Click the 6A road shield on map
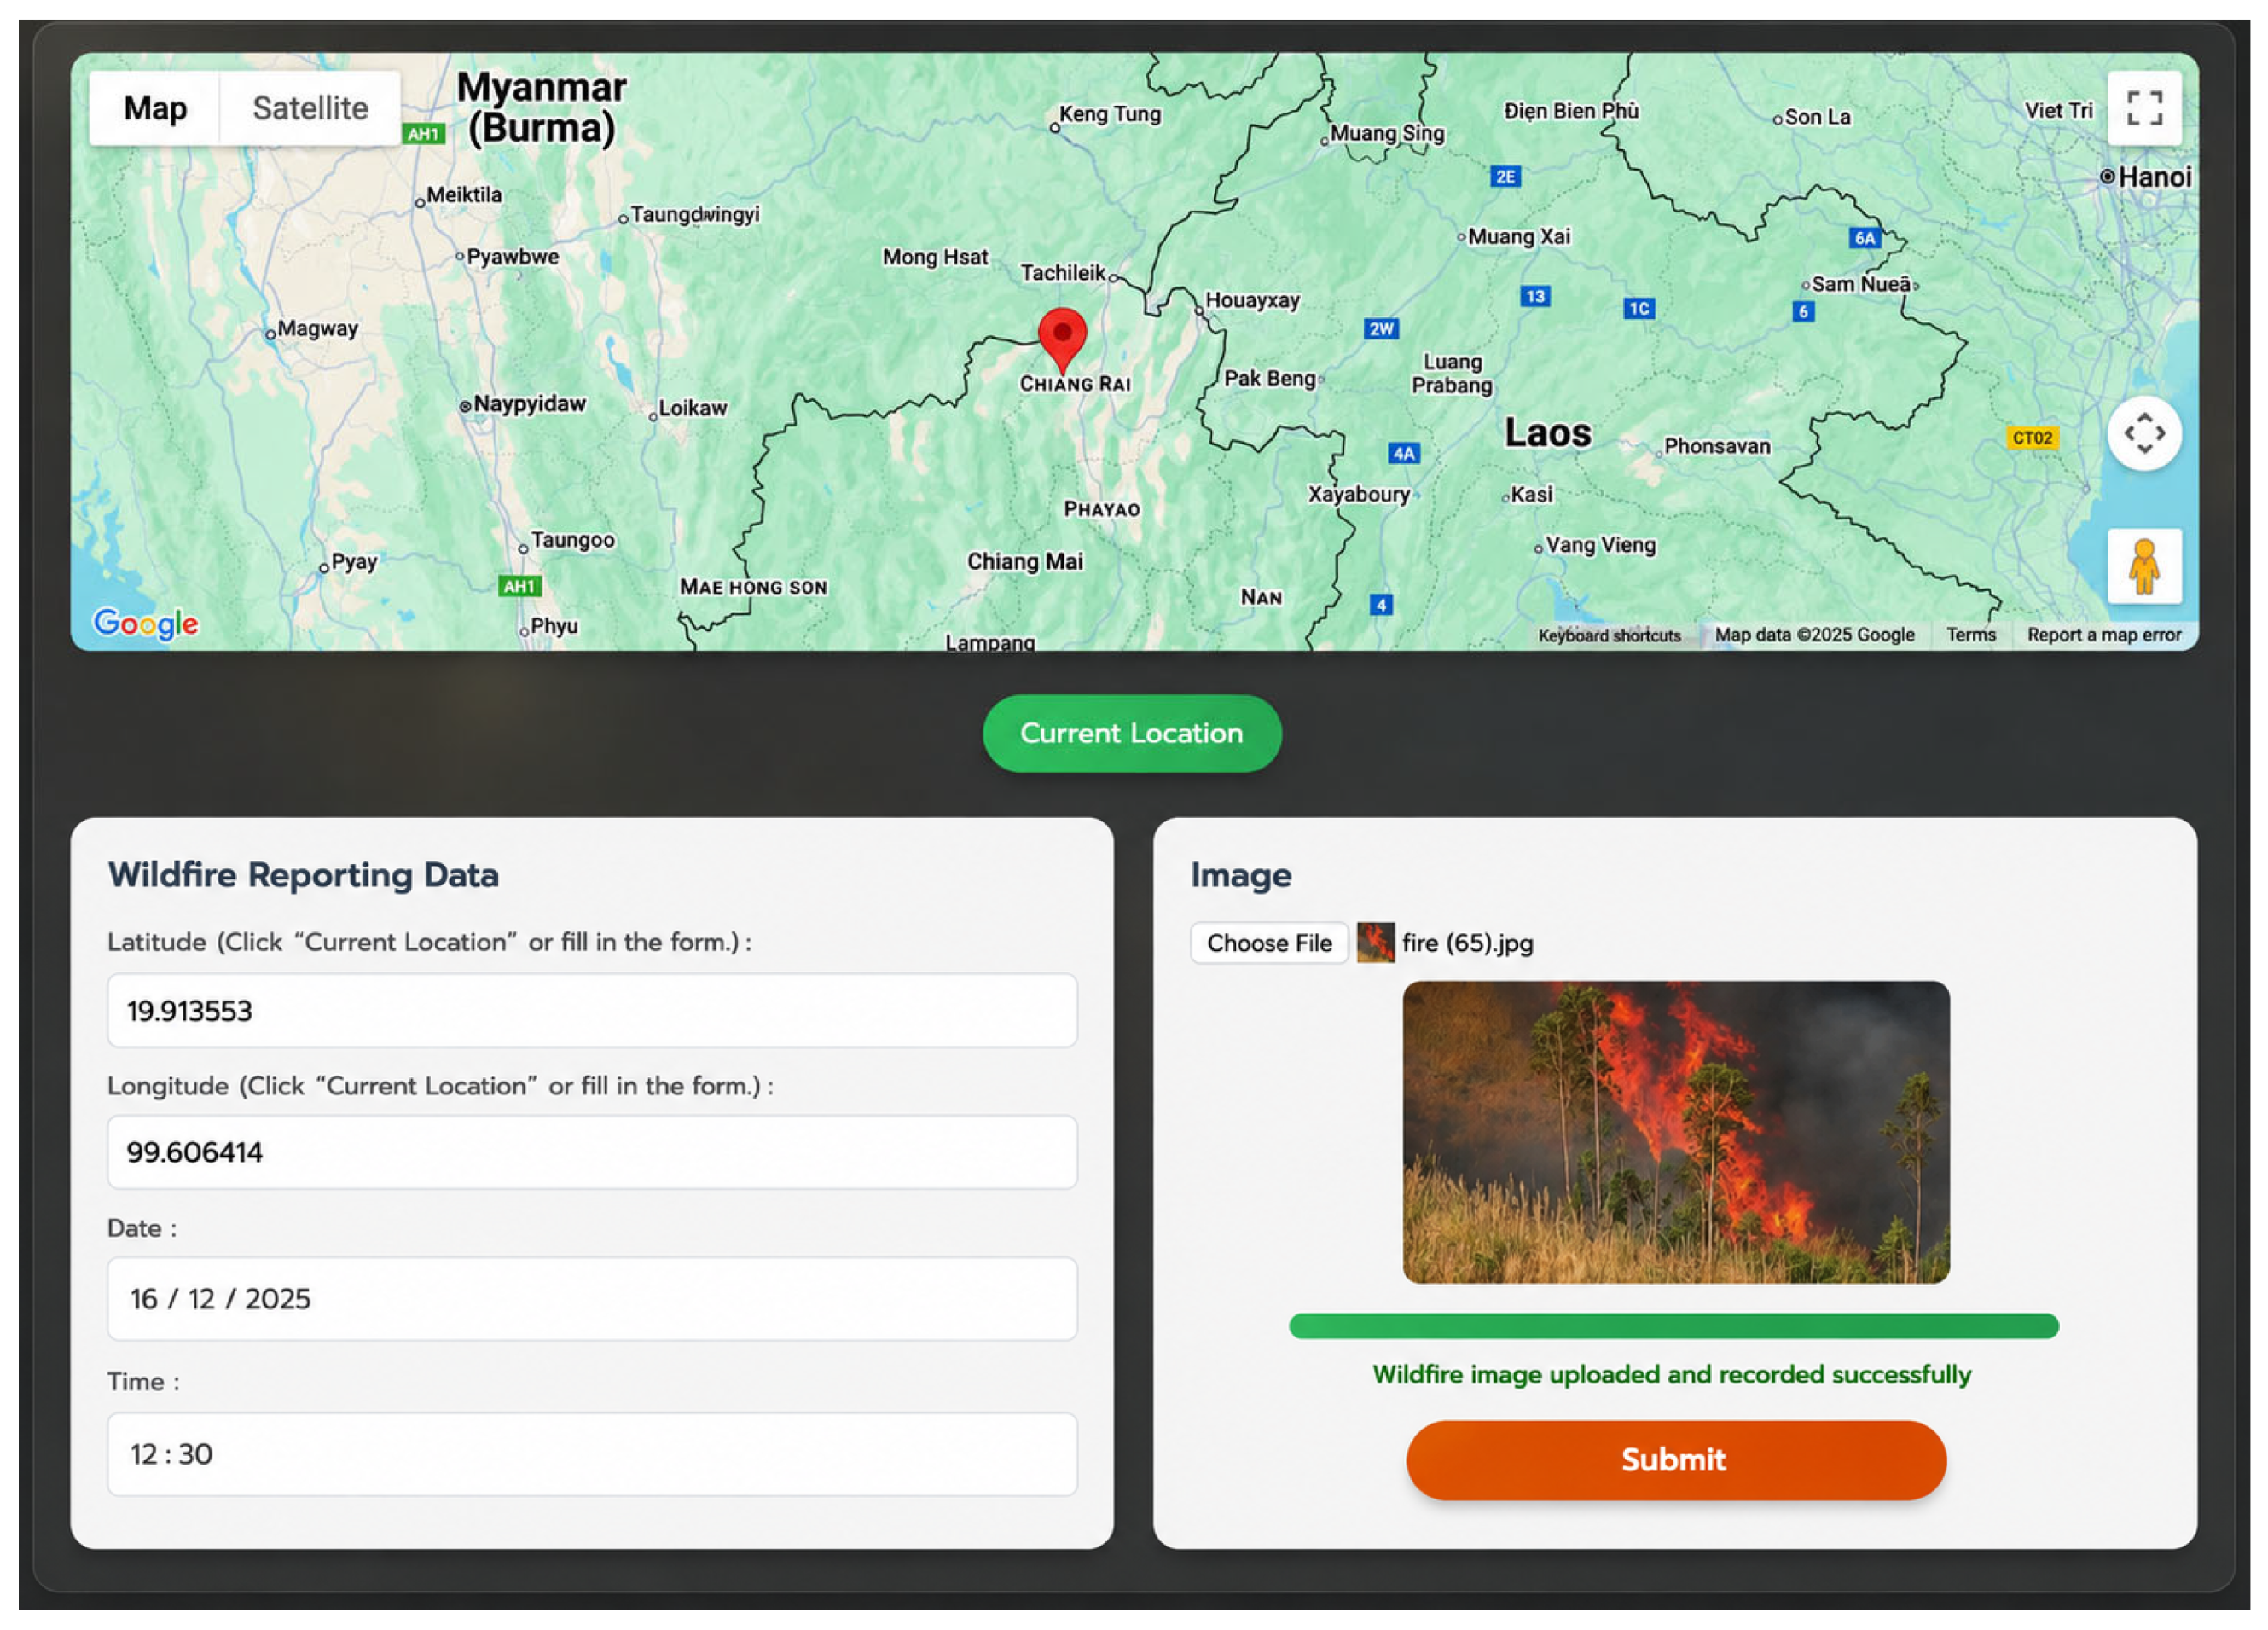Screen dimensions: 2268x1630 pos(1865,238)
